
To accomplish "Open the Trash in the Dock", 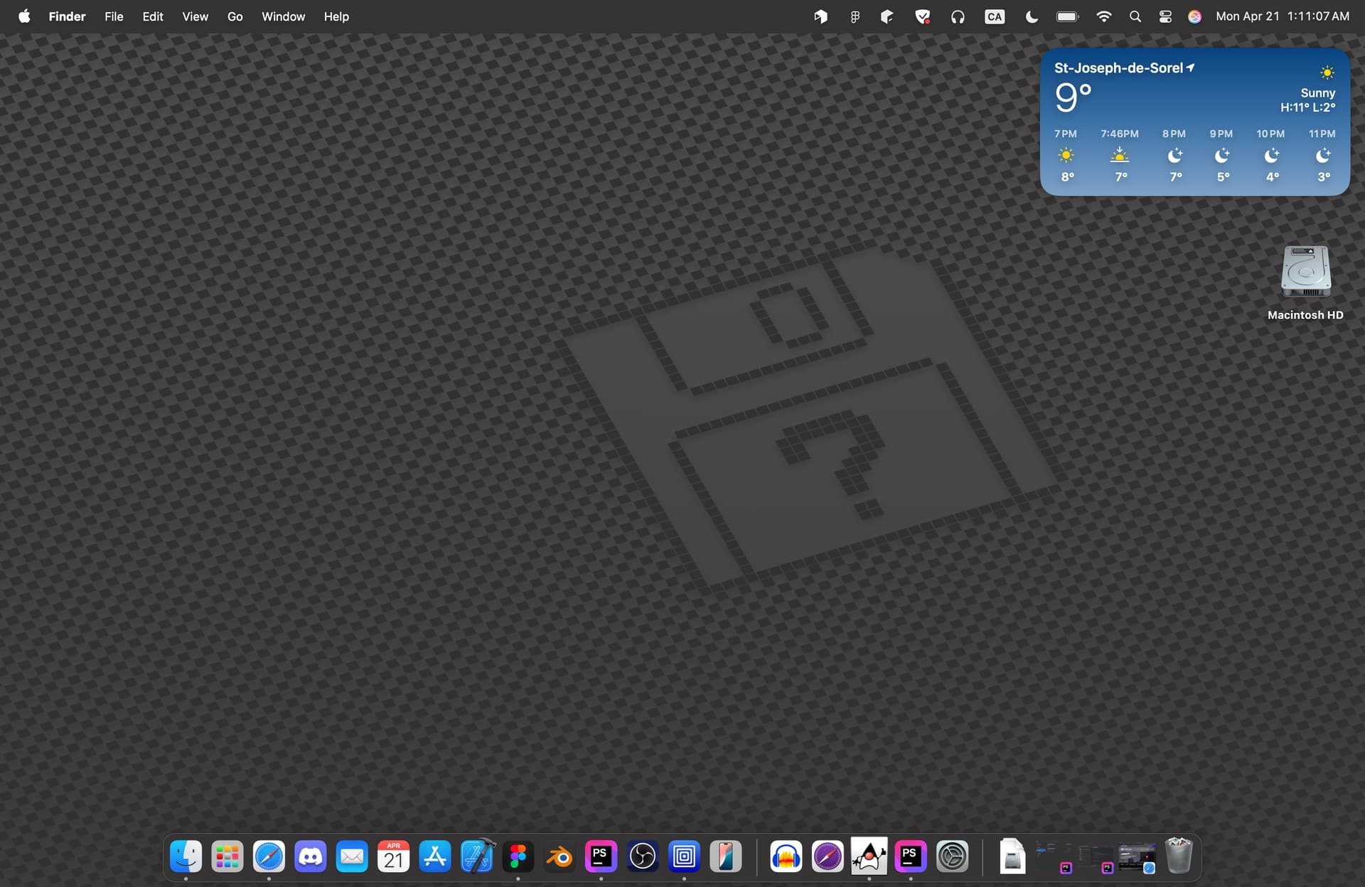I will 1178,856.
